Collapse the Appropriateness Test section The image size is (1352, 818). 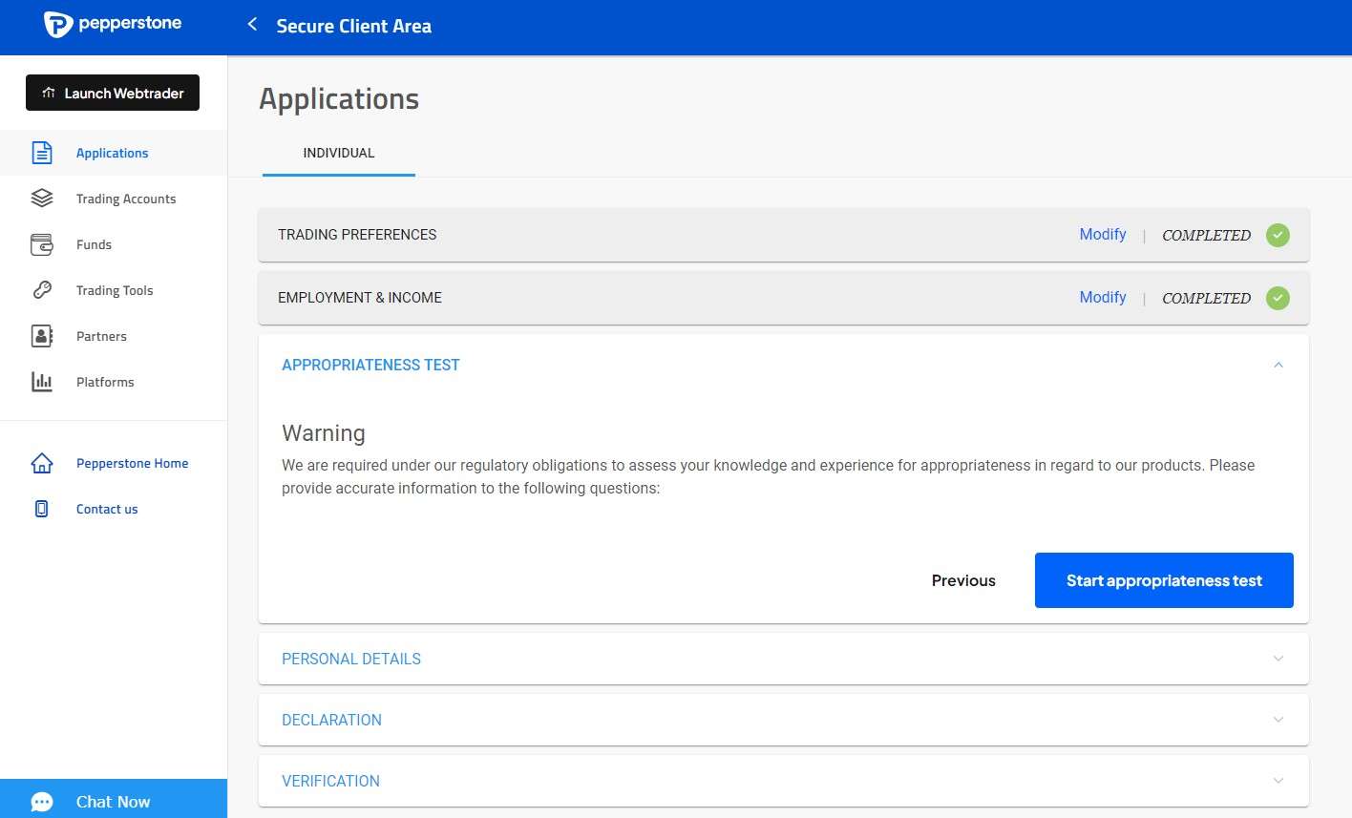pyautogui.click(x=1278, y=365)
